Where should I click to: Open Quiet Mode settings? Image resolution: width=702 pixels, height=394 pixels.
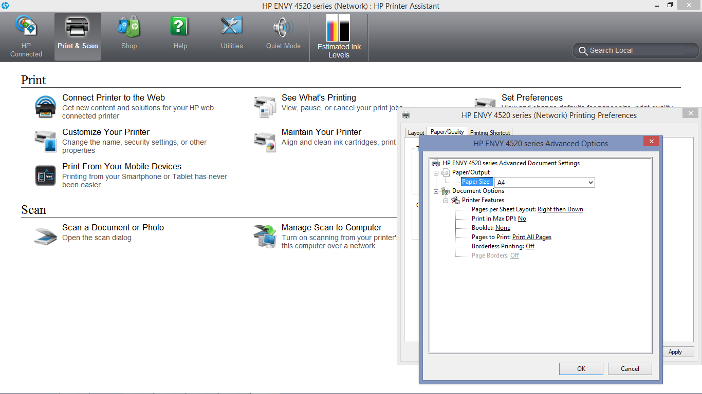pos(283,36)
